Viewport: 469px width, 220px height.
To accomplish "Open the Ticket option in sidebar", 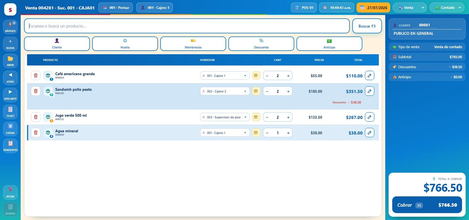I will [x=10, y=112].
